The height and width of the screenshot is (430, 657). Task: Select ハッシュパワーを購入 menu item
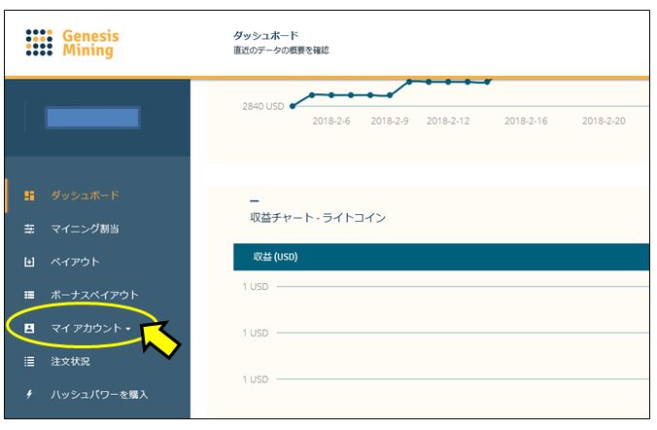tap(99, 394)
